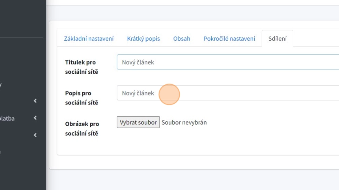This screenshot has height=190, width=339.
Task: Open the cut-off sidebar item below the last chevron
Action: (x=1, y=152)
